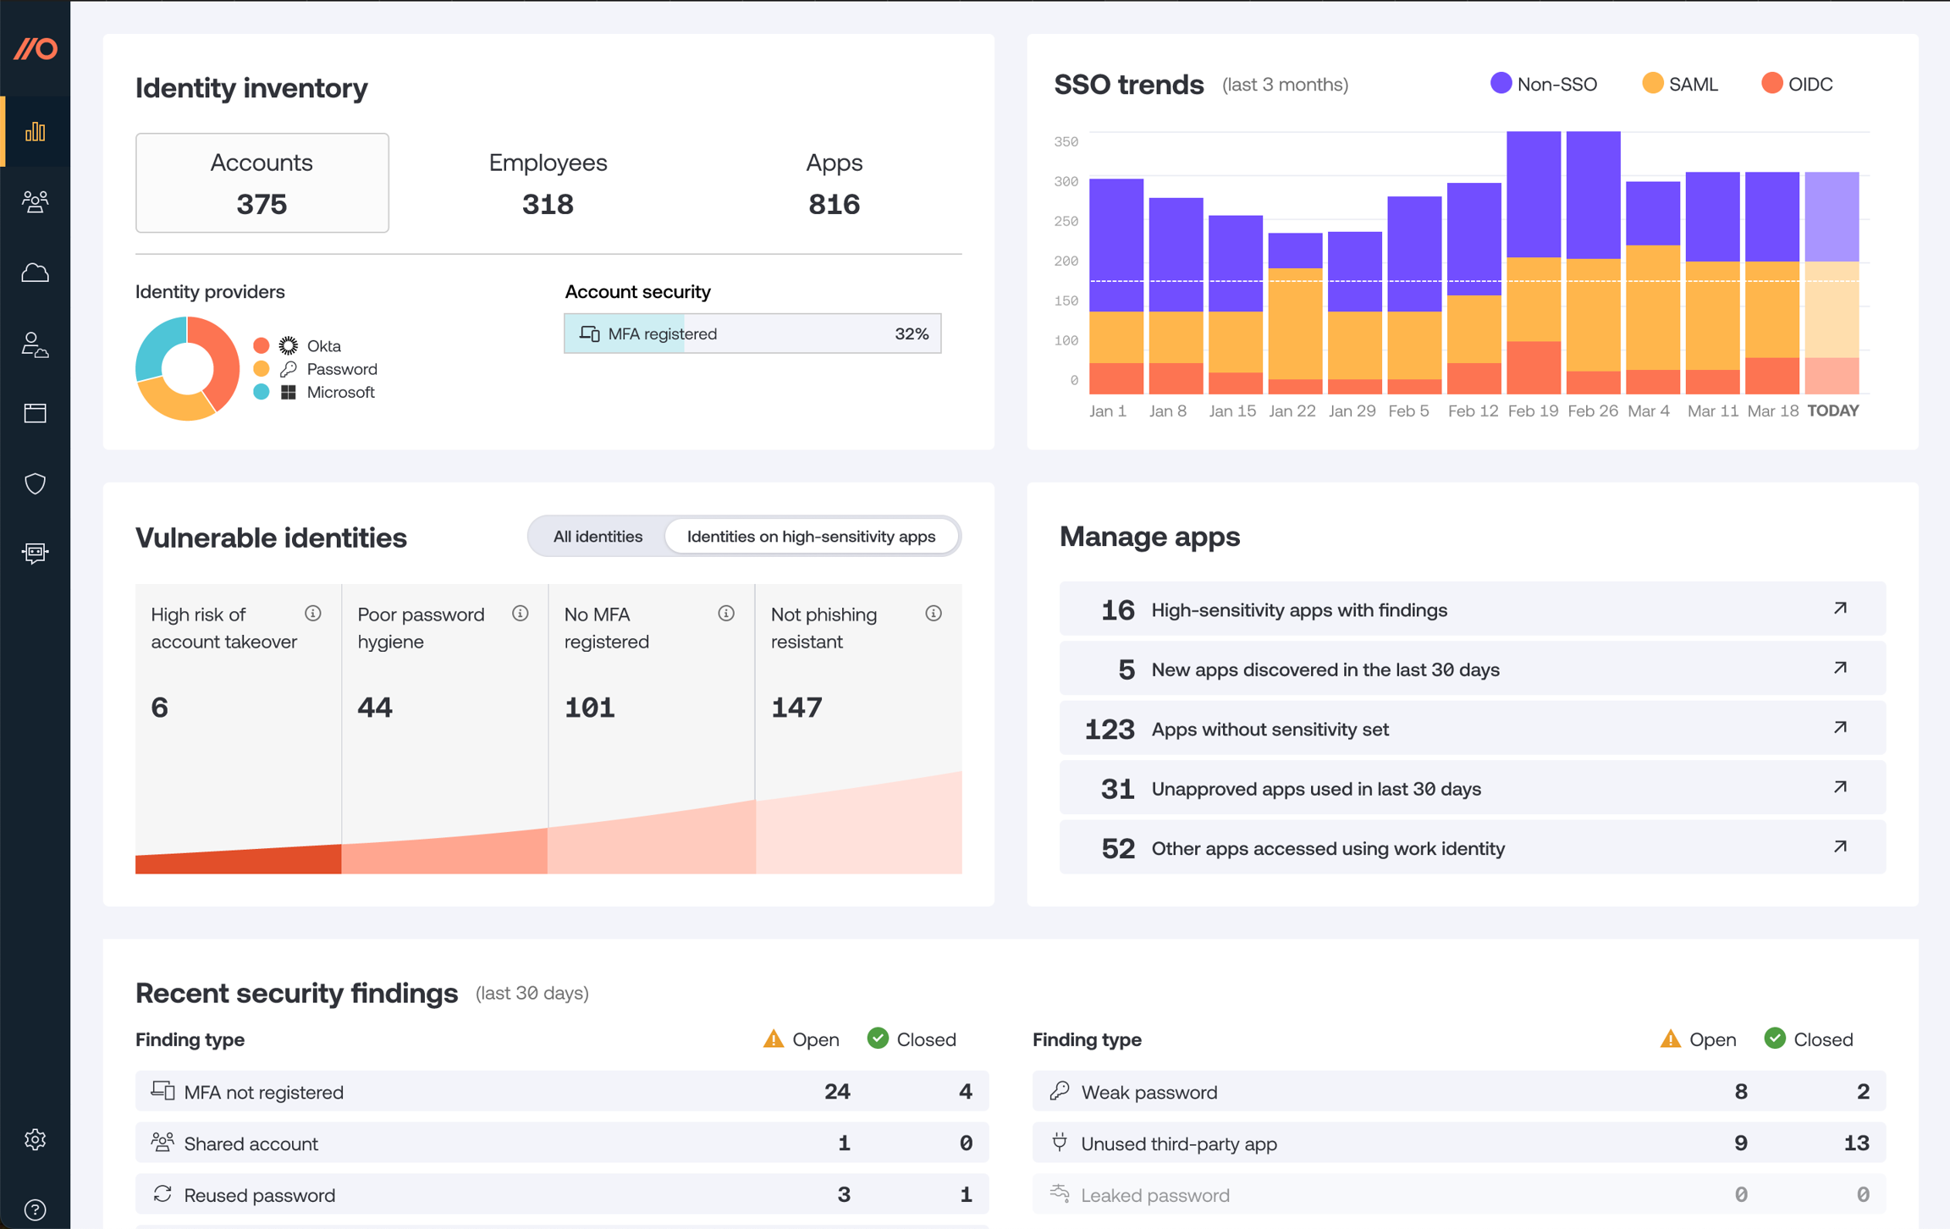Viewport: 1950px width, 1229px height.
Task: Expand Unapproved apps used in last 30 days
Action: (x=1473, y=788)
